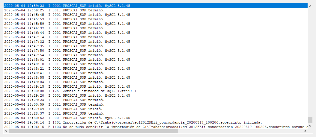Select the 12:59:25 PROSCAI_SOP terminó entry
The height and width of the screenshot is (137, 316).
point(156,10)
